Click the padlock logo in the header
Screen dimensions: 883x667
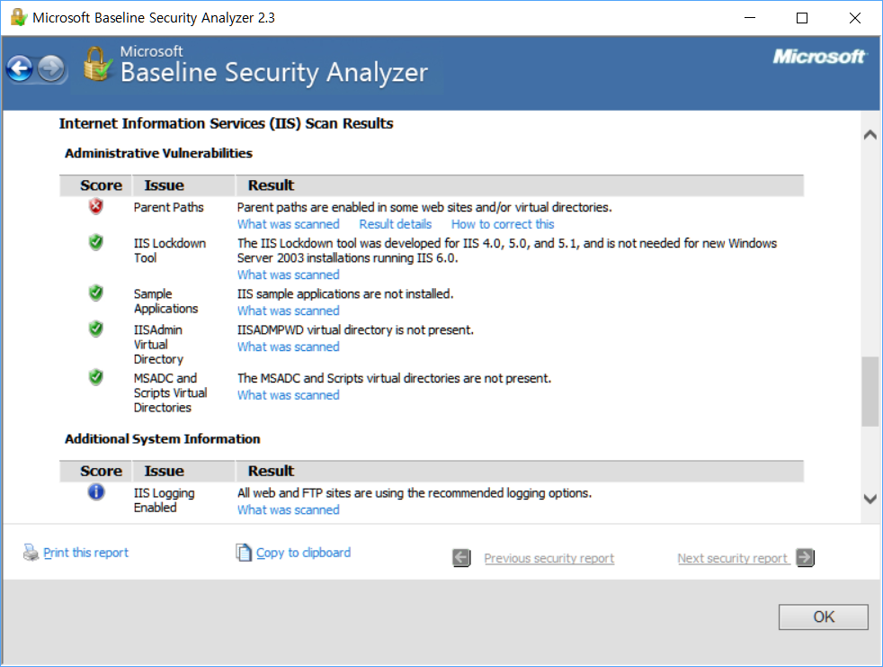(97, 65)
